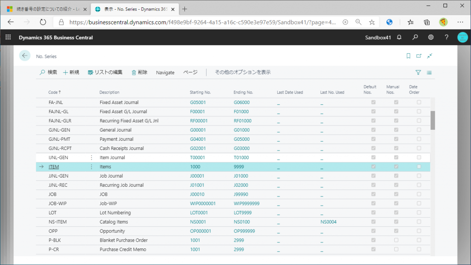Toggle the filter pane funnel icon
This screenshot has height=265, width=471.
(418, 72)
